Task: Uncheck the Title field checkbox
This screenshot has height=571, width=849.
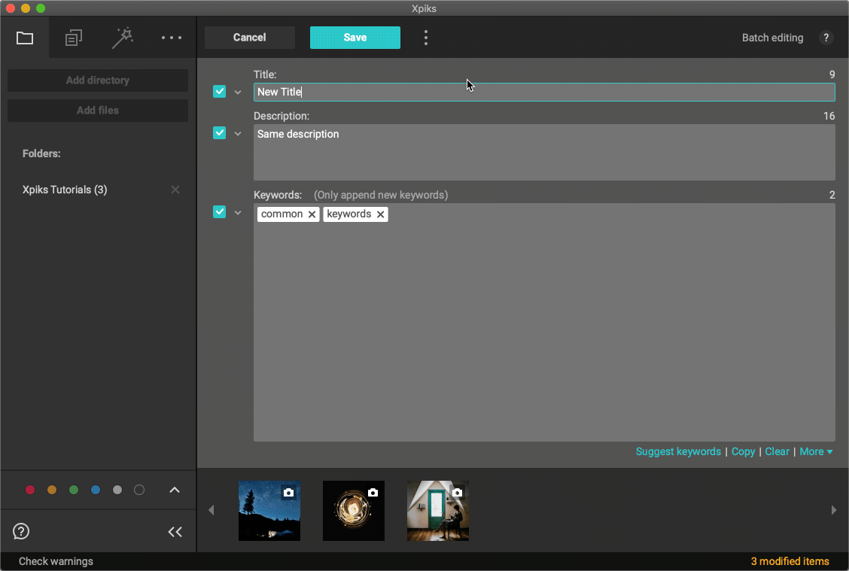Action: tap(220, 92)
